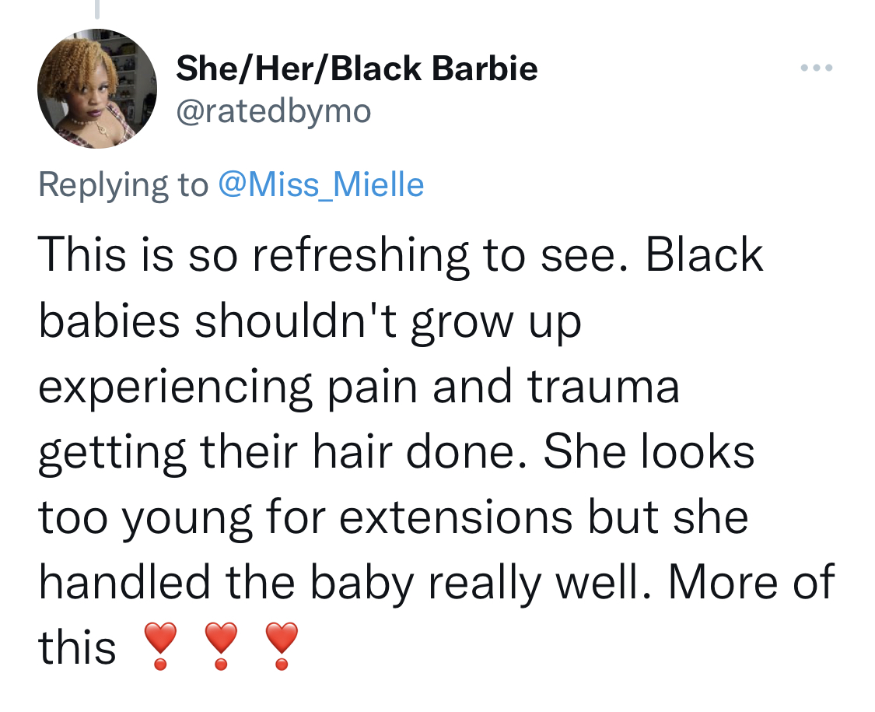Click the middle red heart exclamation emoji
Image resolution: width=875 pixels, height=712 pixels.
[x=221, y=646]
